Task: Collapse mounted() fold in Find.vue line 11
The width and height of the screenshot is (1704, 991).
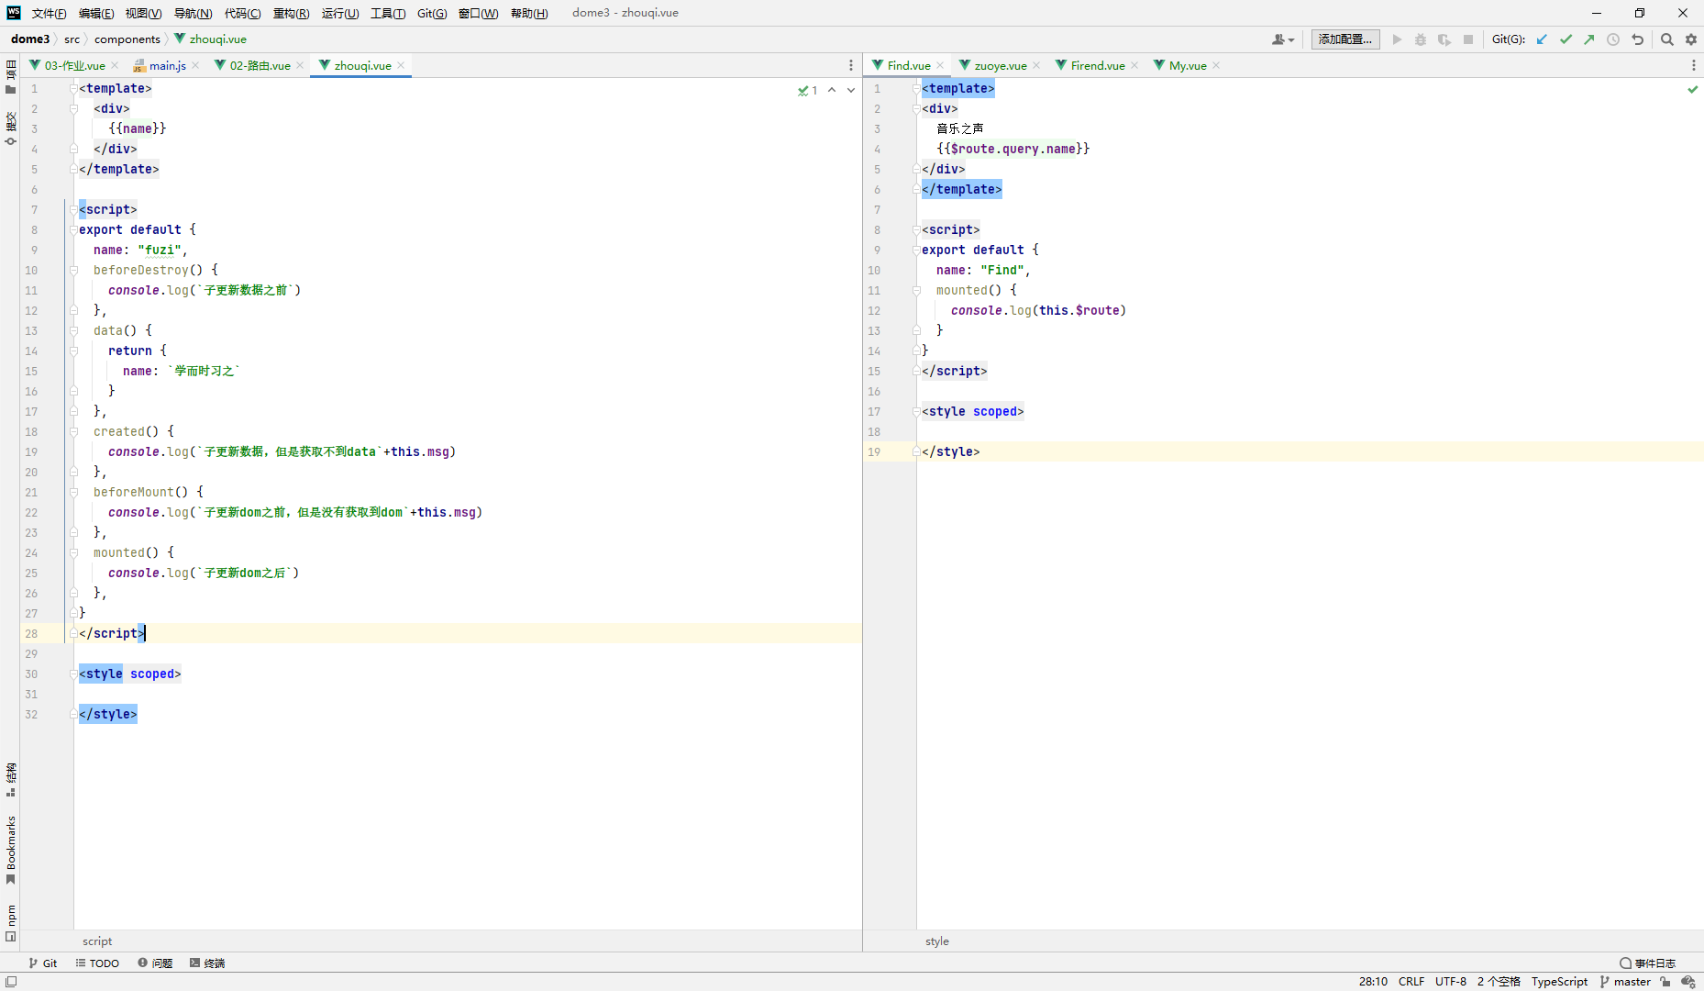Action: (x=916, y=290)
